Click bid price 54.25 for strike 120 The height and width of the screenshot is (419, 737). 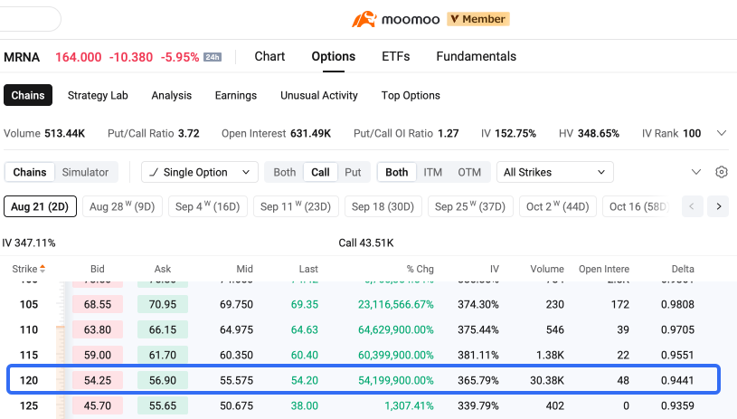(98, 380)
